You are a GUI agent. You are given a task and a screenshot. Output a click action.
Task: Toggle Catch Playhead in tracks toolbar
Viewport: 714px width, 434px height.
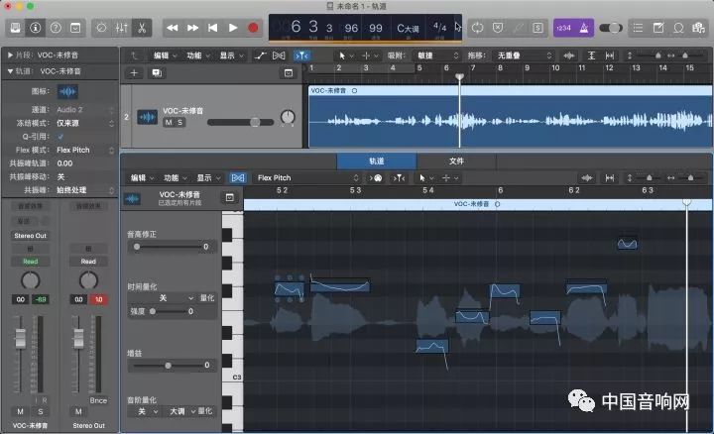[x=301, y=55]
